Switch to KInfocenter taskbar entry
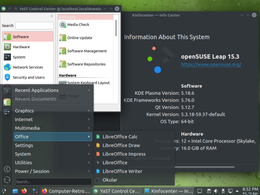 point(168,191)
